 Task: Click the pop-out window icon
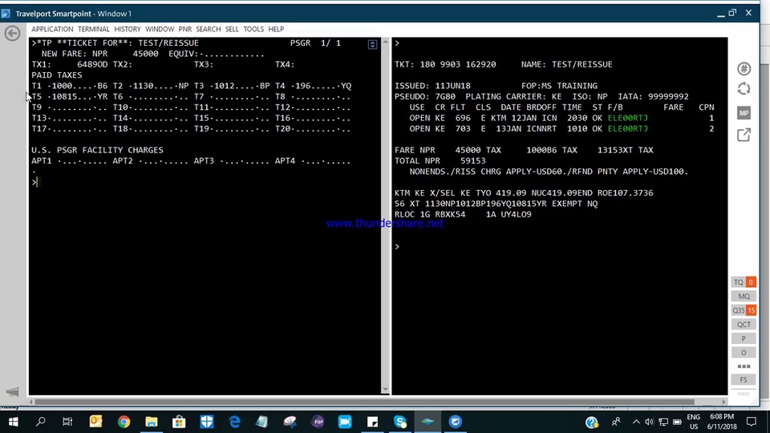point(744,135)
